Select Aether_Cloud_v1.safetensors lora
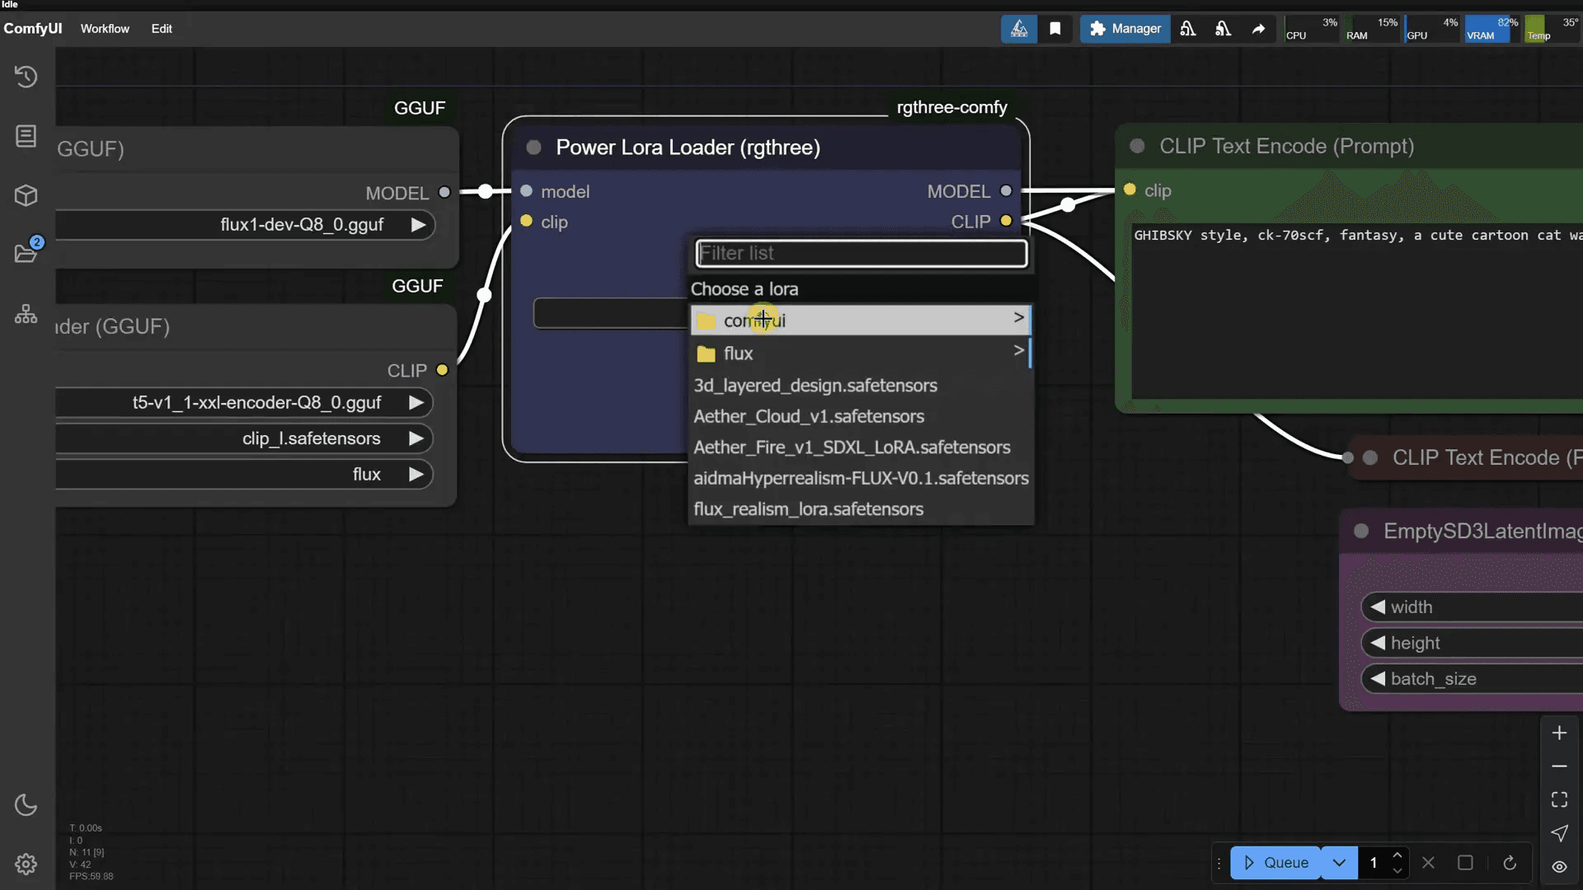This screenshot has width=1583, height=890. pyautogui.click(x=861, y=416)
